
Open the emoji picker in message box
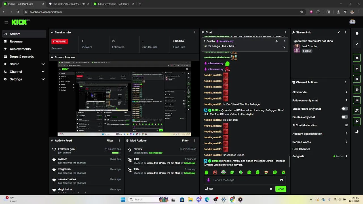pyautogui.click(x=281, y=180)
